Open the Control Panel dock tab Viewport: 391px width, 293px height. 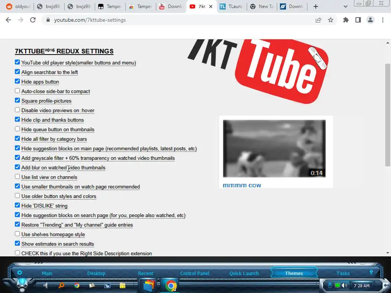pos(195,273)
